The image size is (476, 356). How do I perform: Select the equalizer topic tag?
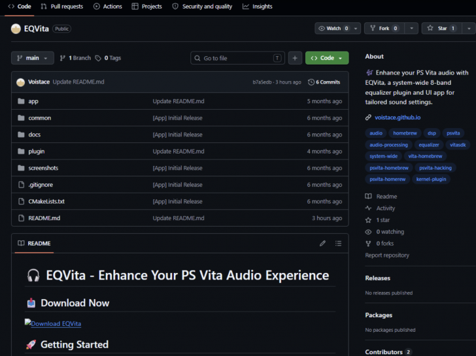click(x=429, y=144)
